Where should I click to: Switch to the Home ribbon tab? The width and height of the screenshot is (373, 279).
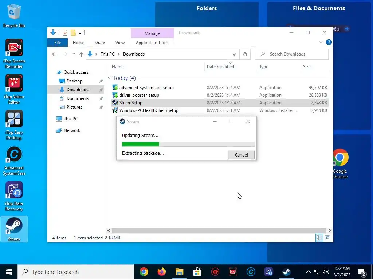[78, 43]
